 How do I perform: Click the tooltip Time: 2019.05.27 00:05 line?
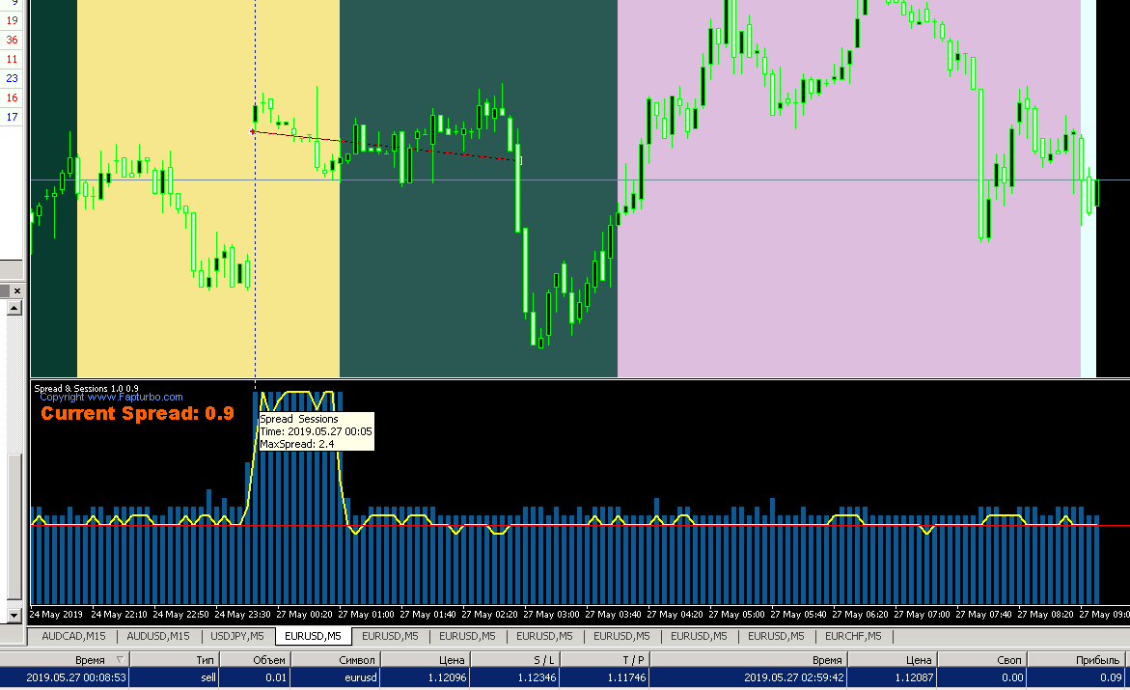pyautogui.click(x=316, y=431)
